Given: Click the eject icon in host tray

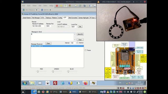Looking at the screenshot, I should (128, 92).
